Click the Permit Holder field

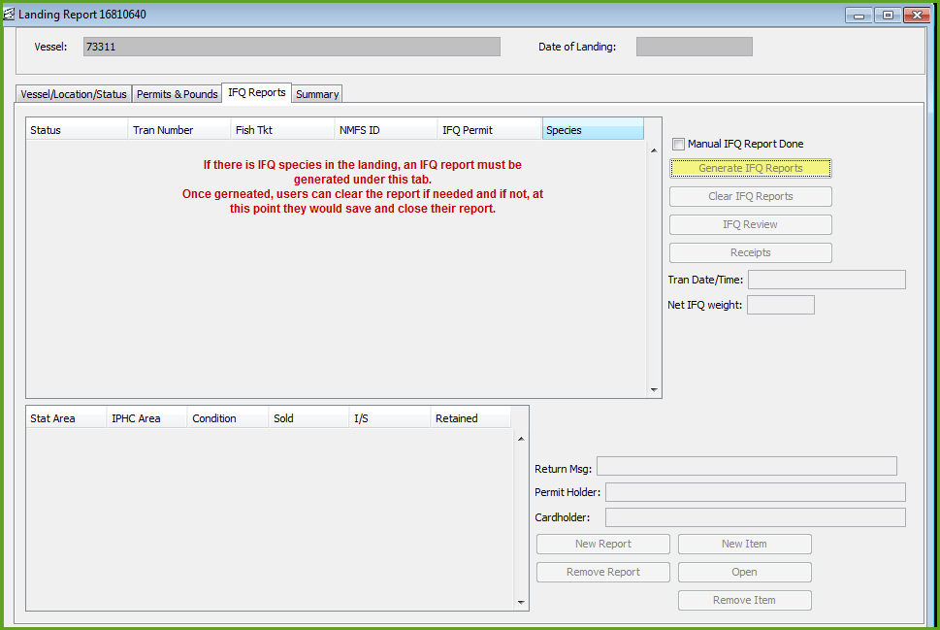756,492
